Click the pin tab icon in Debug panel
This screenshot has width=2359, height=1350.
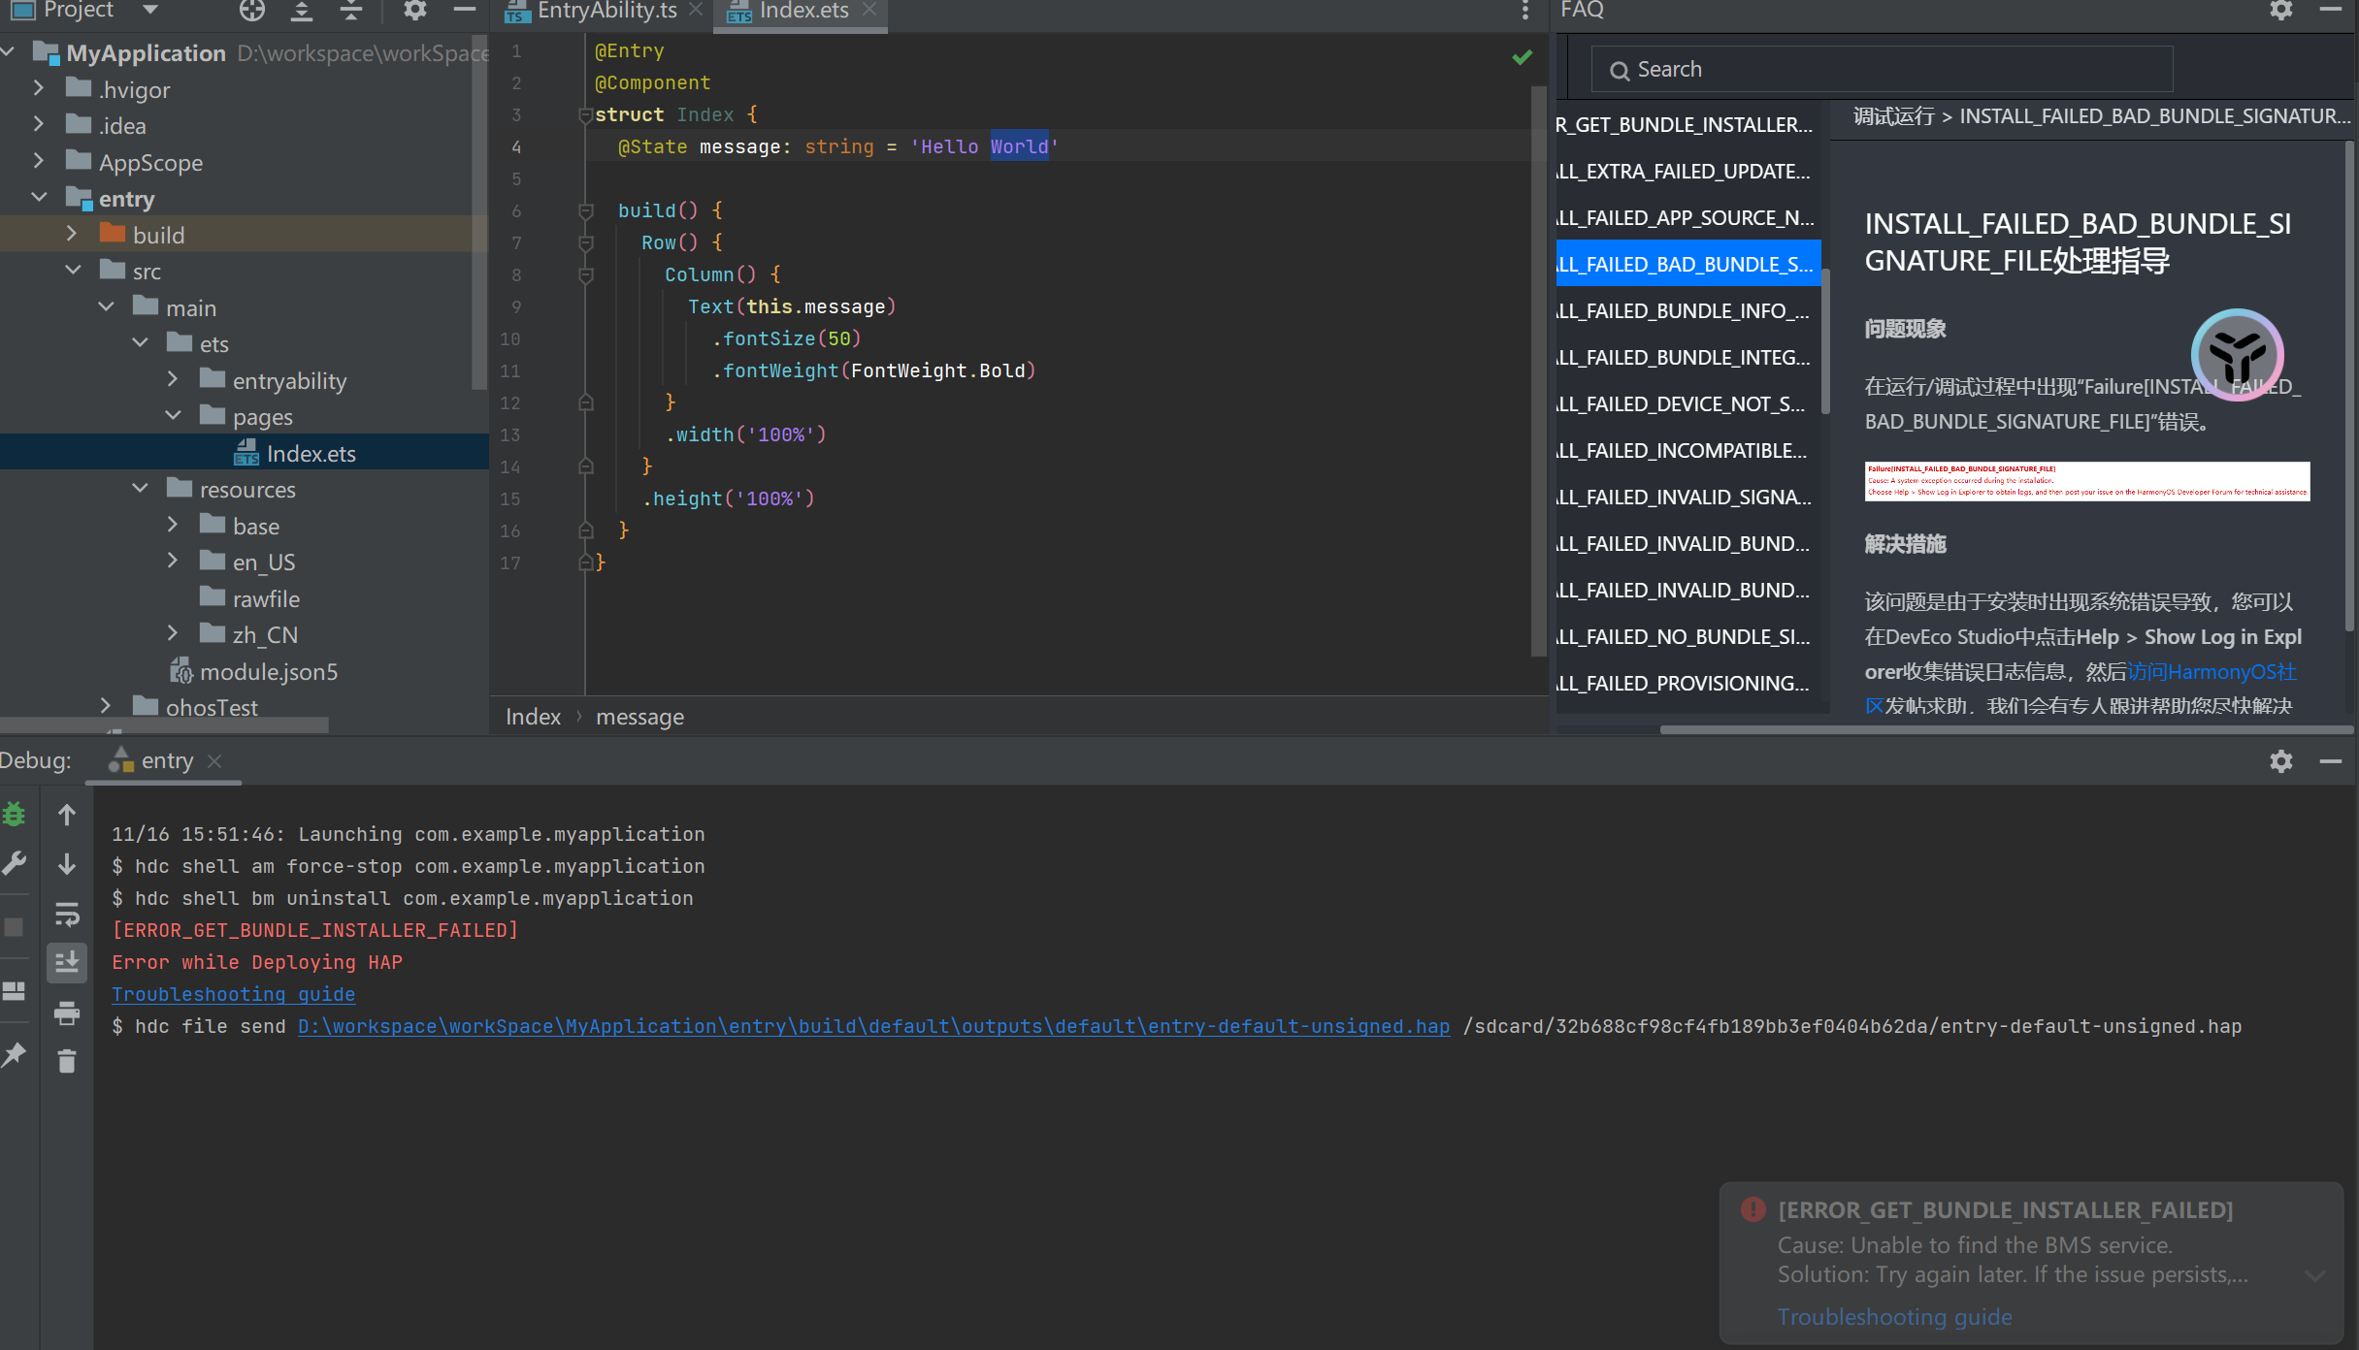coord(14,1054)
